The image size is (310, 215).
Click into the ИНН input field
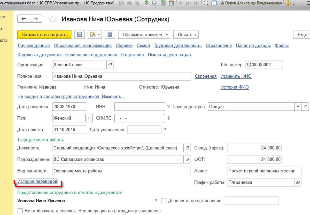coord(139,107)
